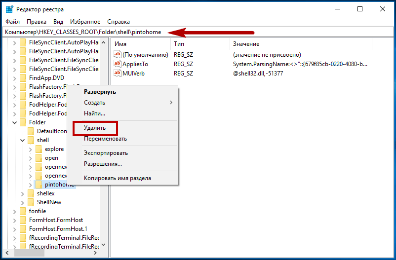Expand the open key
This screenshot has width=396, height=260.
[31, 158]
